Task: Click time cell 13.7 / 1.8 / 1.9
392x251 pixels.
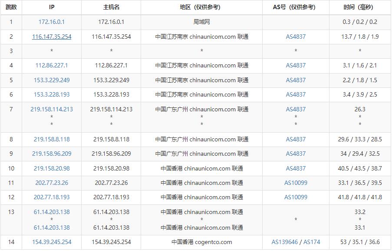Action: (x=360, y=37)
